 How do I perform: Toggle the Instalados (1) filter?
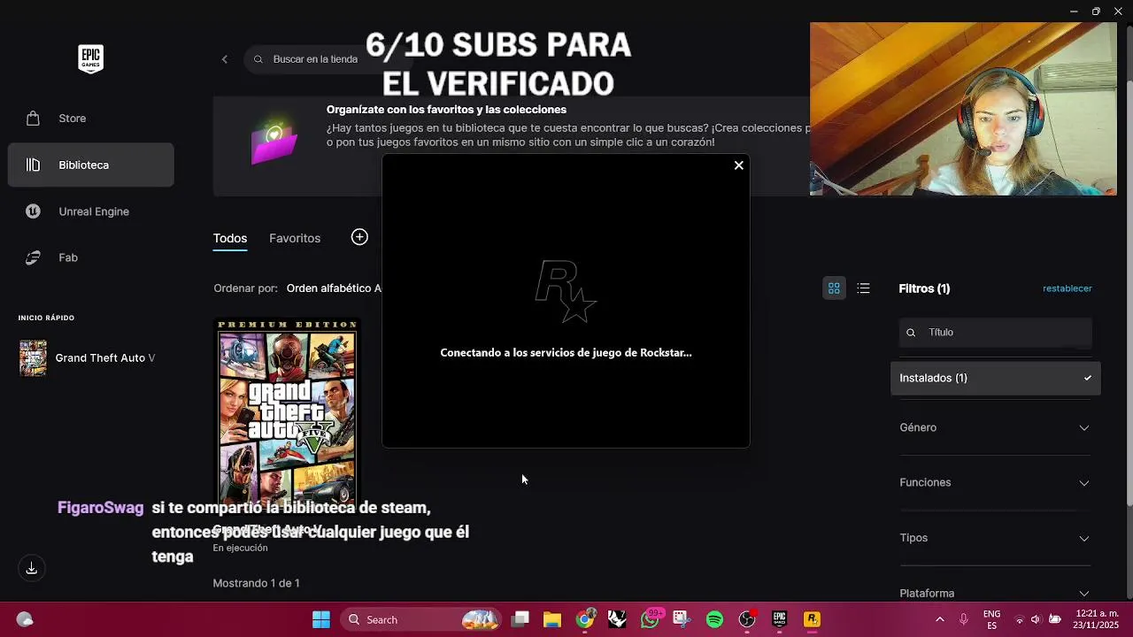click(x=996, y=379)
